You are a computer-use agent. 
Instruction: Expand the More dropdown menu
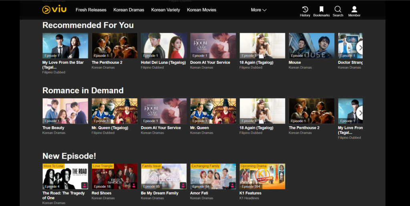click(259, 10)
